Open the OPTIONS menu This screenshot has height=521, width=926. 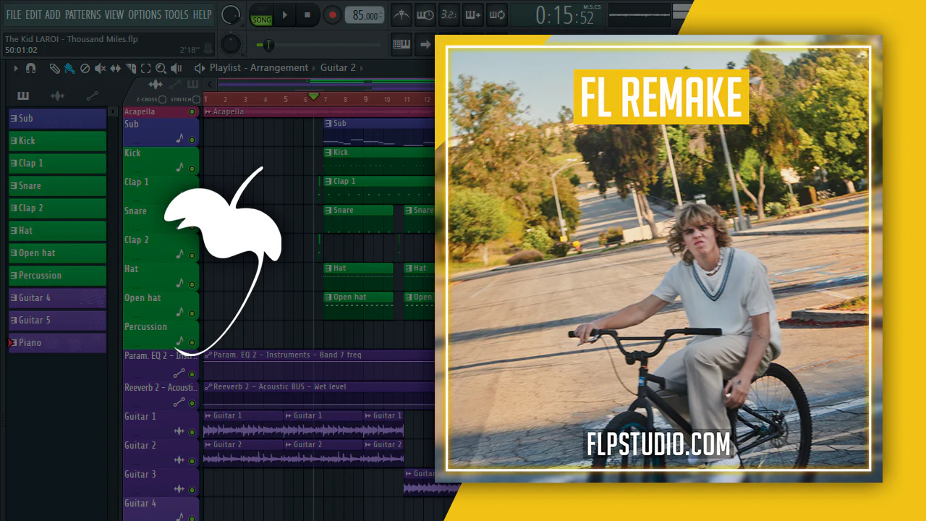145,14
